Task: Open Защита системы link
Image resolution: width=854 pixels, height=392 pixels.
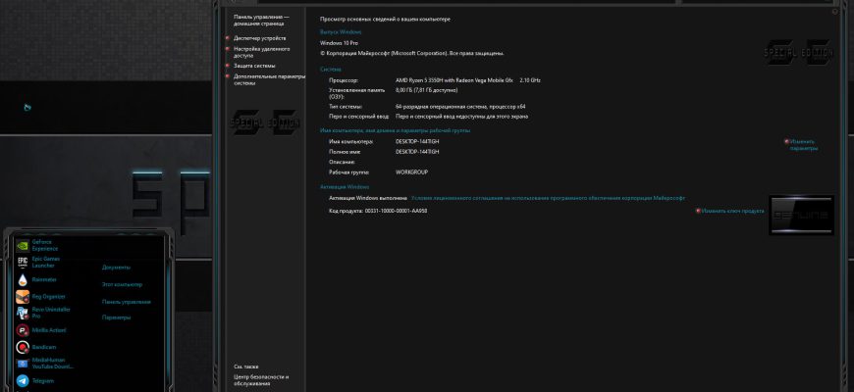Action: coord(254,66)
